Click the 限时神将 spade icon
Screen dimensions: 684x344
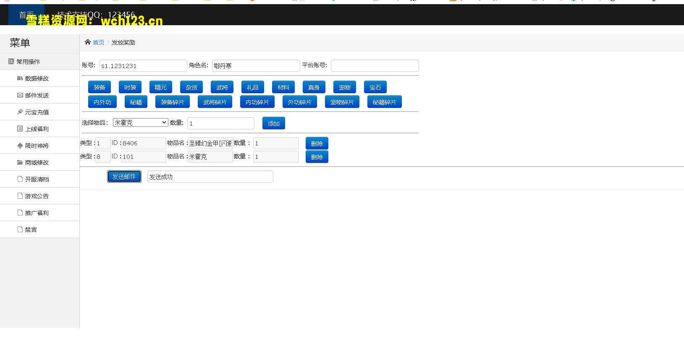tap(20, 145)
